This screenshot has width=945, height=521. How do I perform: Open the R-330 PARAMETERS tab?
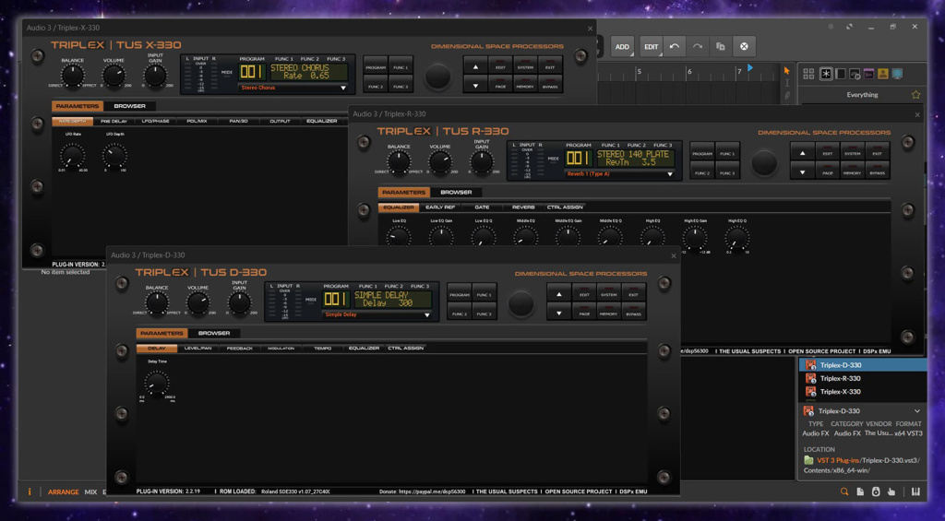pos(403,192)
